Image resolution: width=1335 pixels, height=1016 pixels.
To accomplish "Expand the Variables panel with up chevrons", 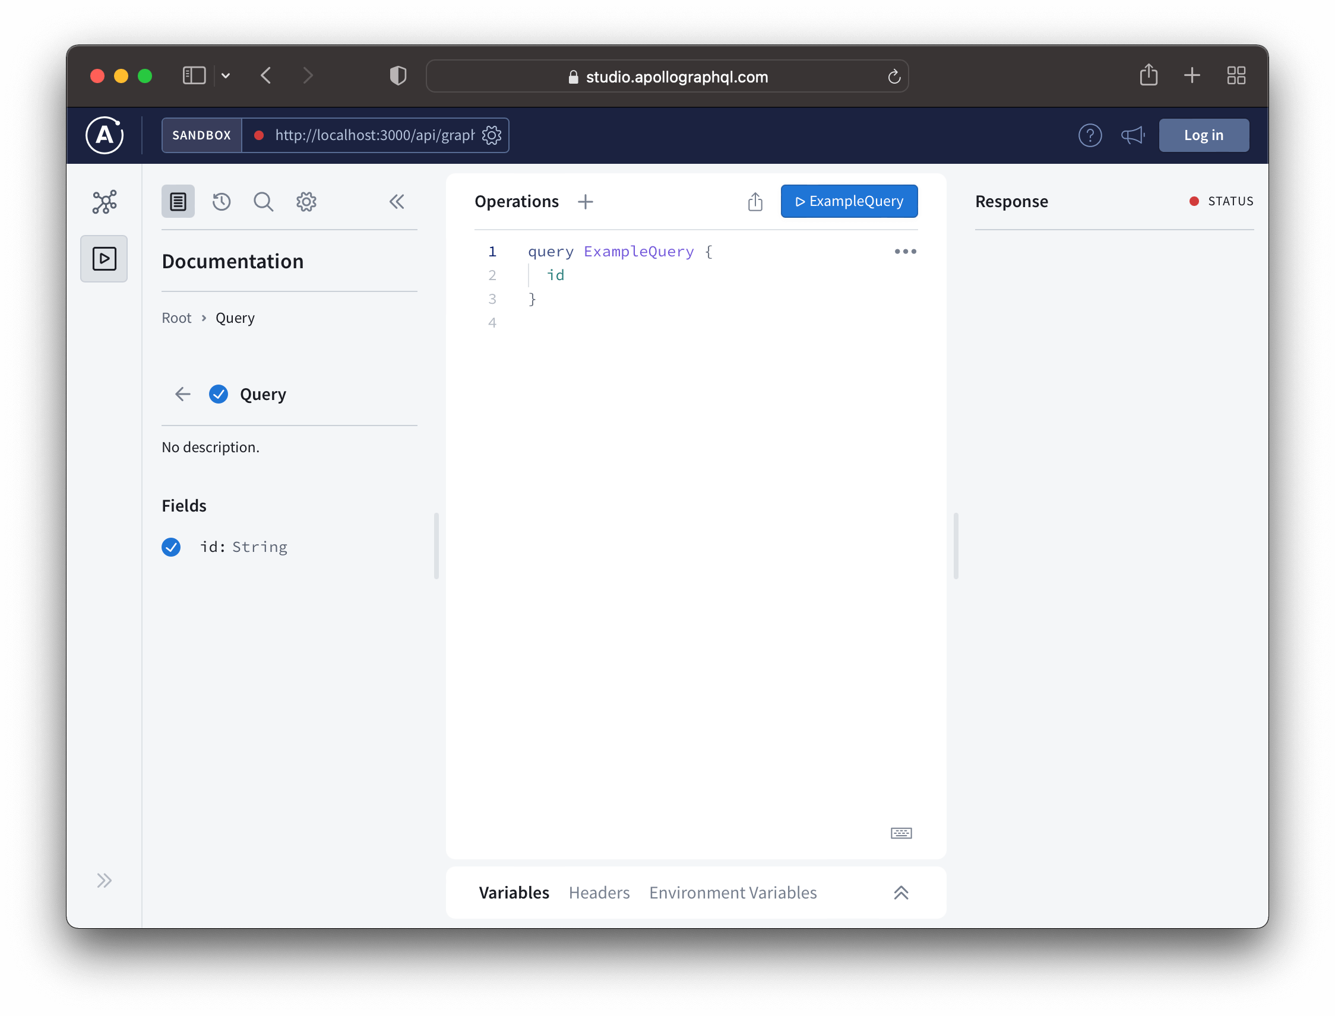I will (900, 893).
